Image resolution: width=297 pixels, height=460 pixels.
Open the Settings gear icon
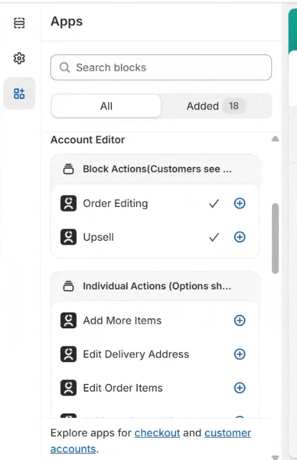pos(19,58)
